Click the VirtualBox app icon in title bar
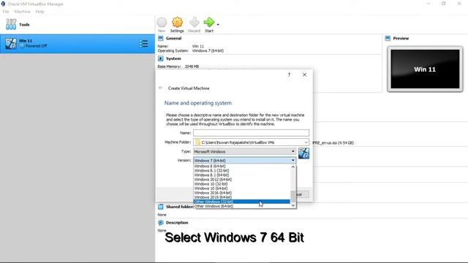This screenshot has width=468, height=263. 3,4
